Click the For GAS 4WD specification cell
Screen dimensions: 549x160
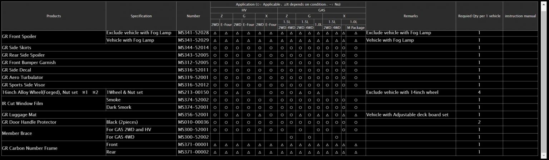pos(141,137)
